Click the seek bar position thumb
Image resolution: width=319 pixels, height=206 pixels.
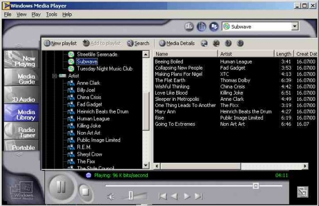pyautogui.click(x=256, y=185)
